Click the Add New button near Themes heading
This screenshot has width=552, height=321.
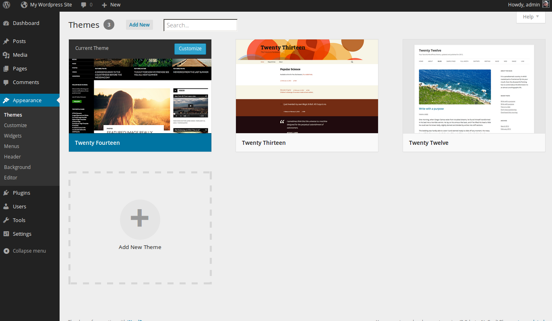pyautogui.click(x=139, y=25)
